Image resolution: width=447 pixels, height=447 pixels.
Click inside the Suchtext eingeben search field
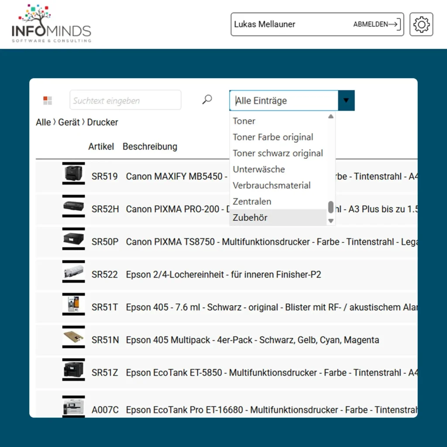click(x=125, y=100)
